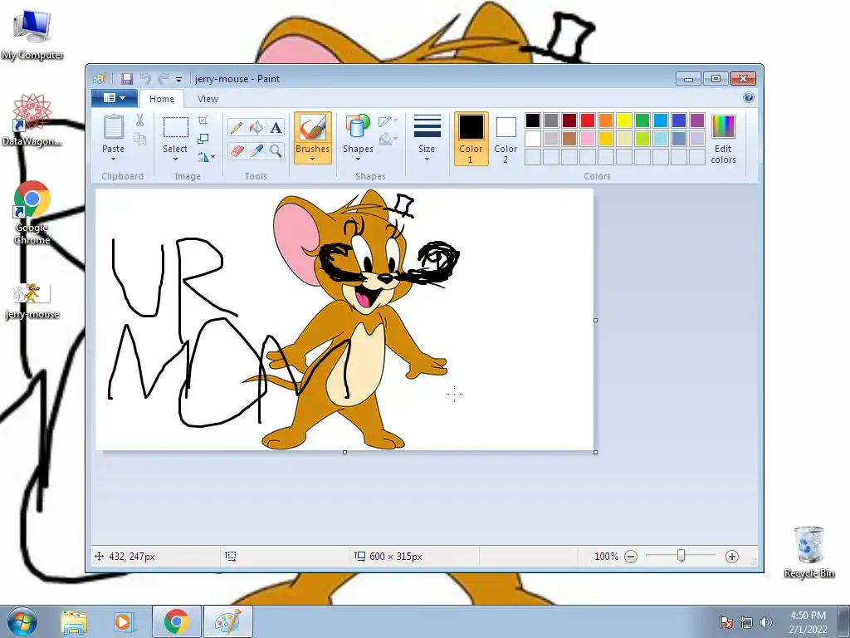This screenshot has height=638, width=850.
Task: Open the Rotate or flip dropdown
Action: [206, 157]
